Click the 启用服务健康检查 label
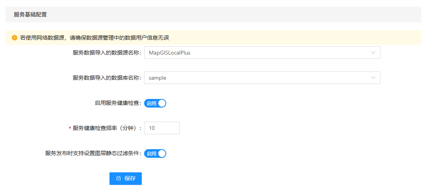This screenshot has height=190, width=430. click(118, 103)
